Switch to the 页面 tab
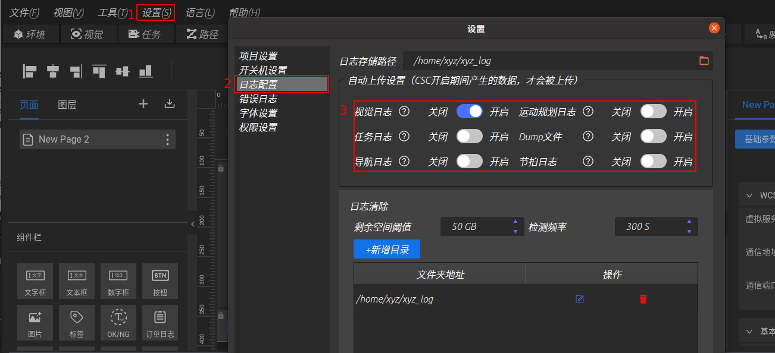This screenshot has width=775, height=353. tap(29, 105)
